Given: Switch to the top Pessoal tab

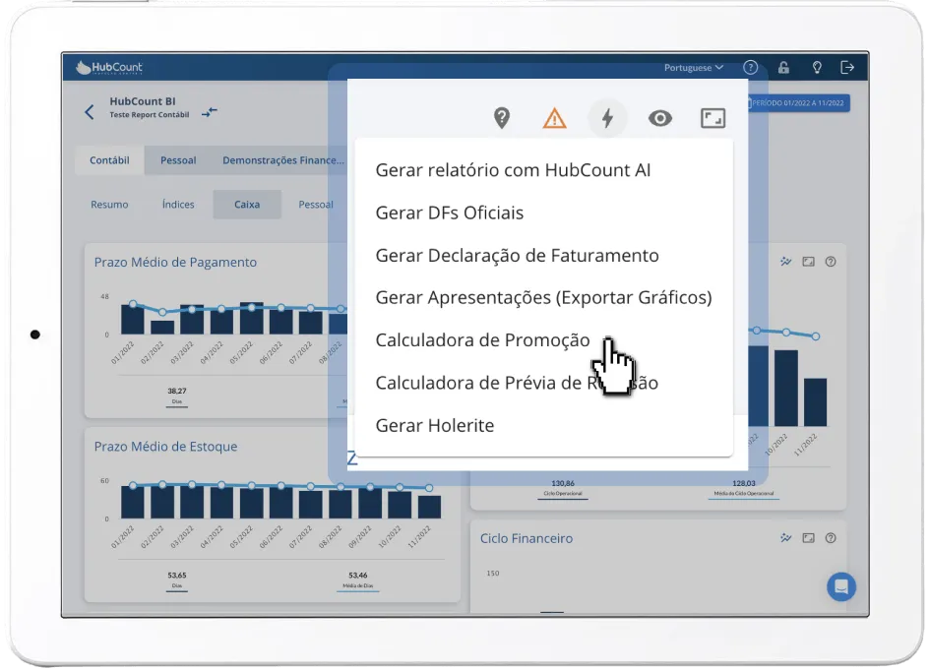Looking at the screenshot, I should (178, 160).
